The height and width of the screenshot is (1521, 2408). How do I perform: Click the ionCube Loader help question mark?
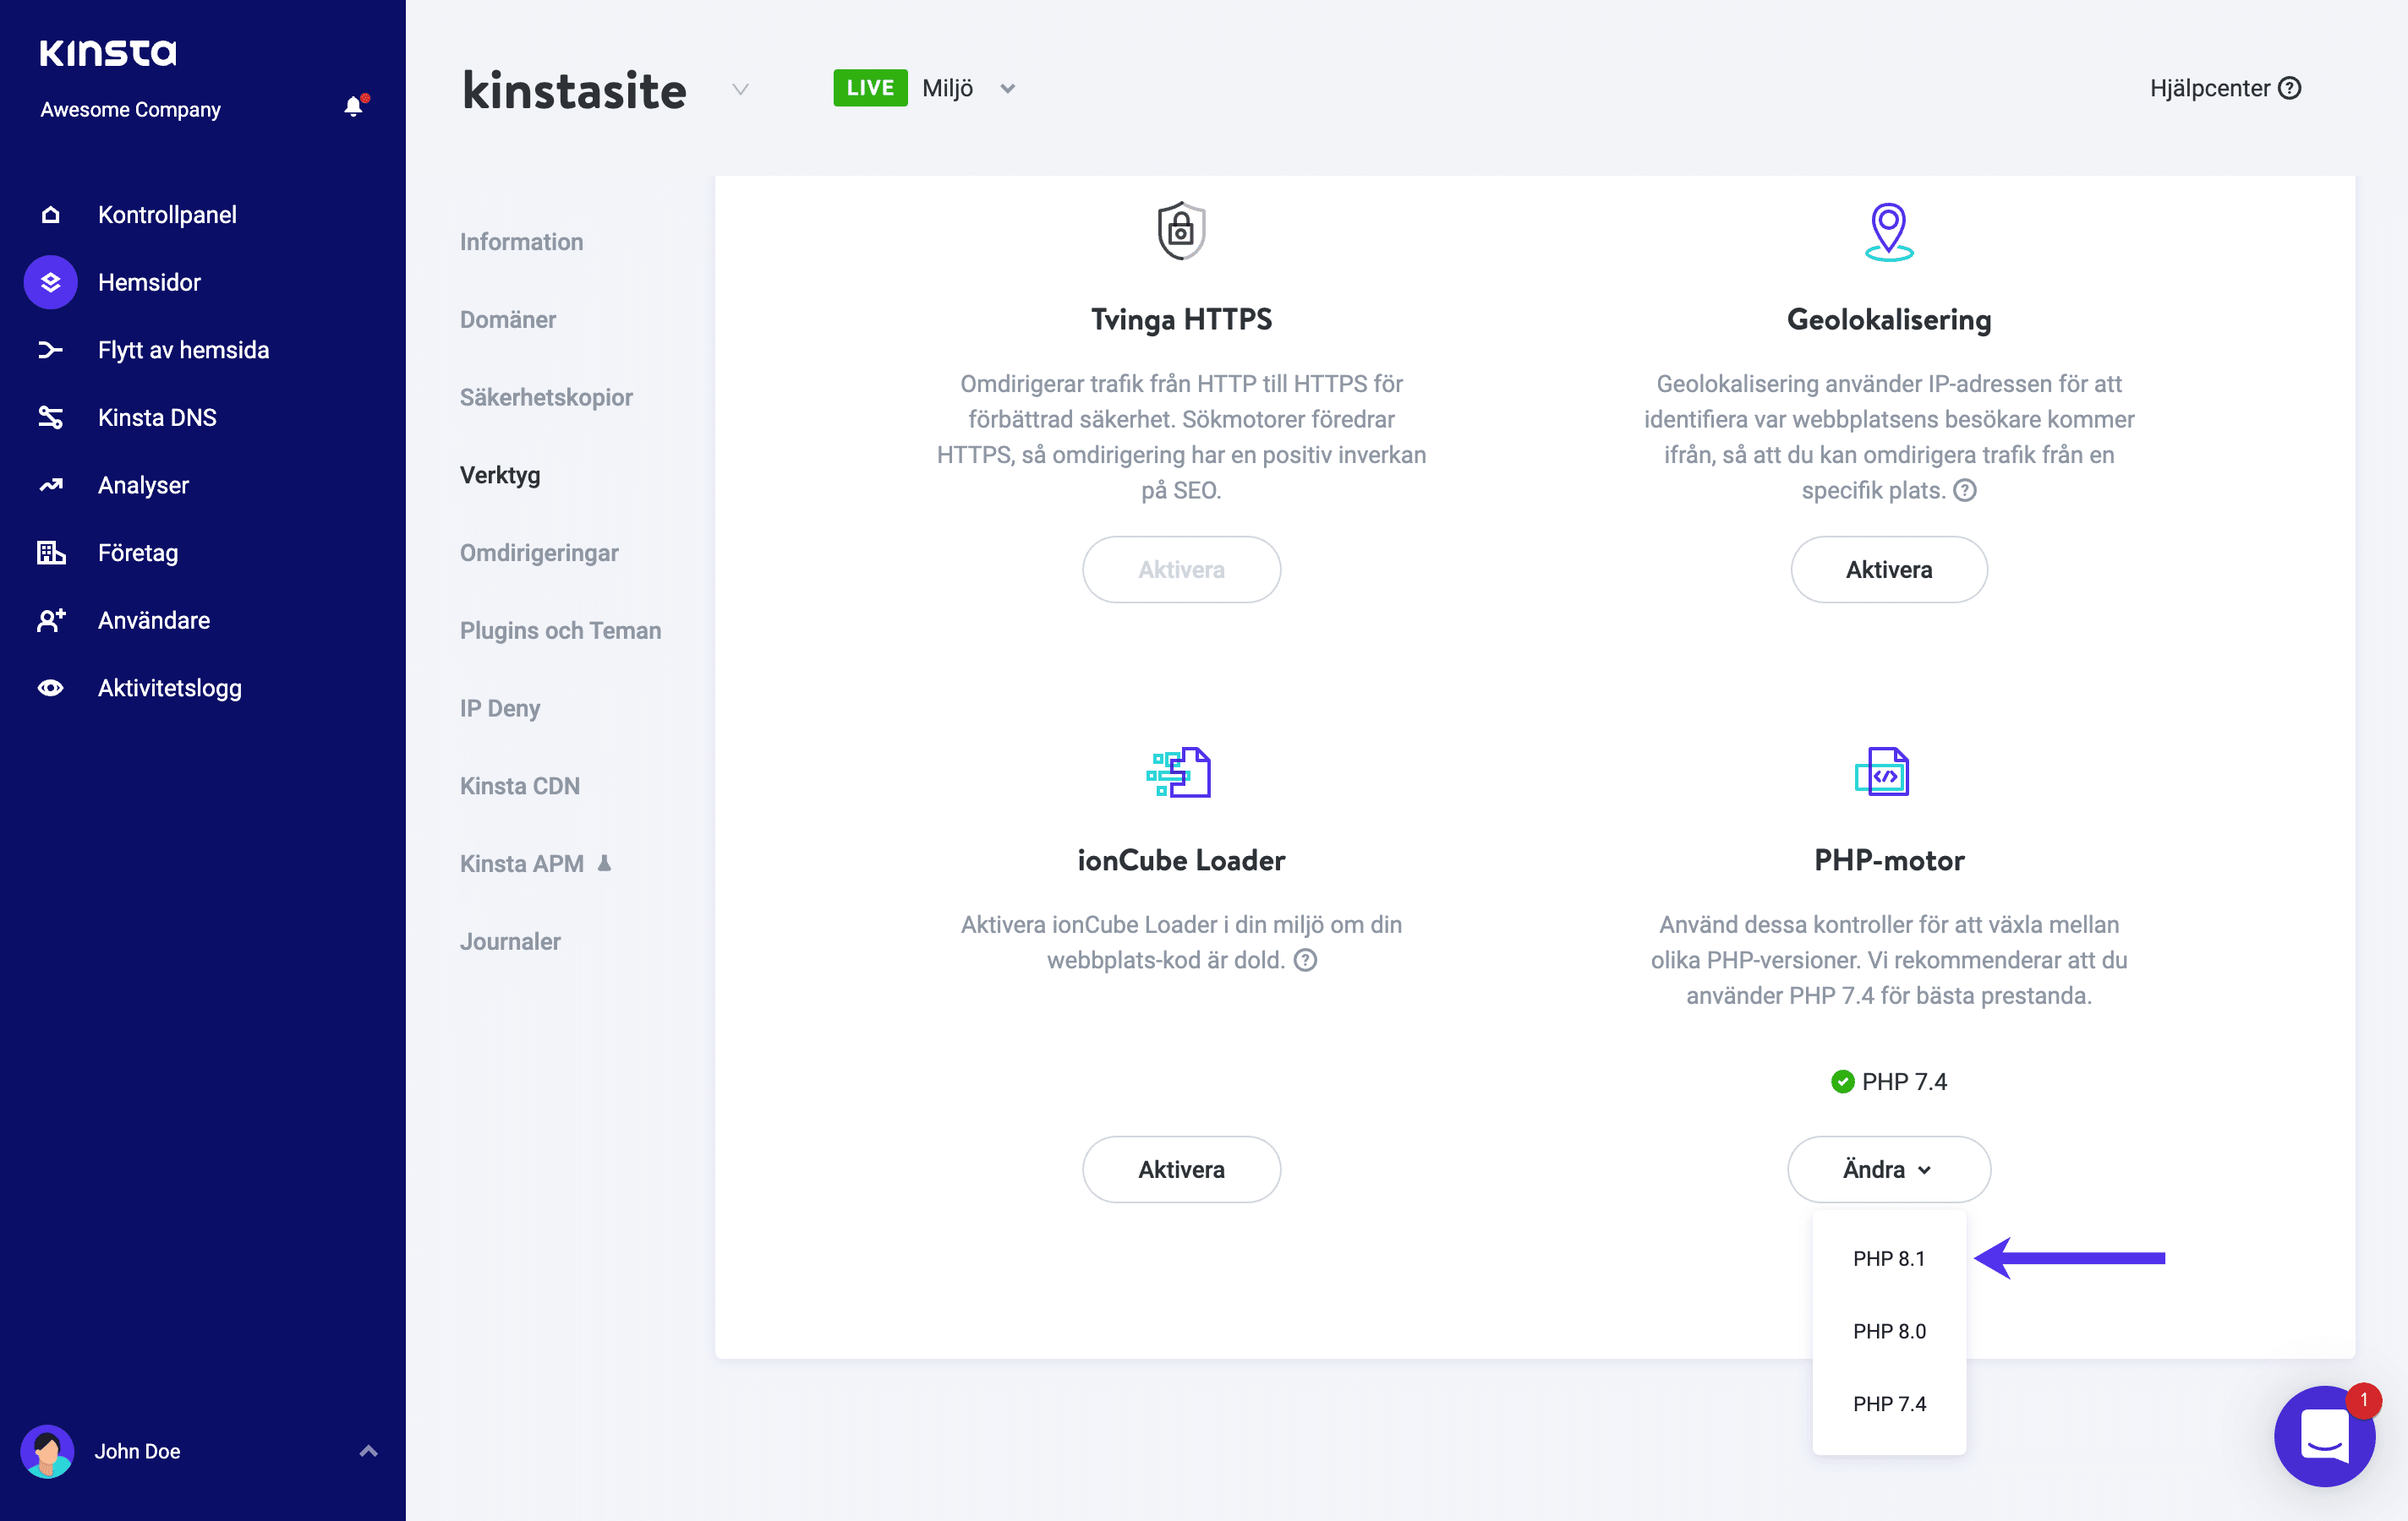pyautogui.click(x=1305, y=961)
